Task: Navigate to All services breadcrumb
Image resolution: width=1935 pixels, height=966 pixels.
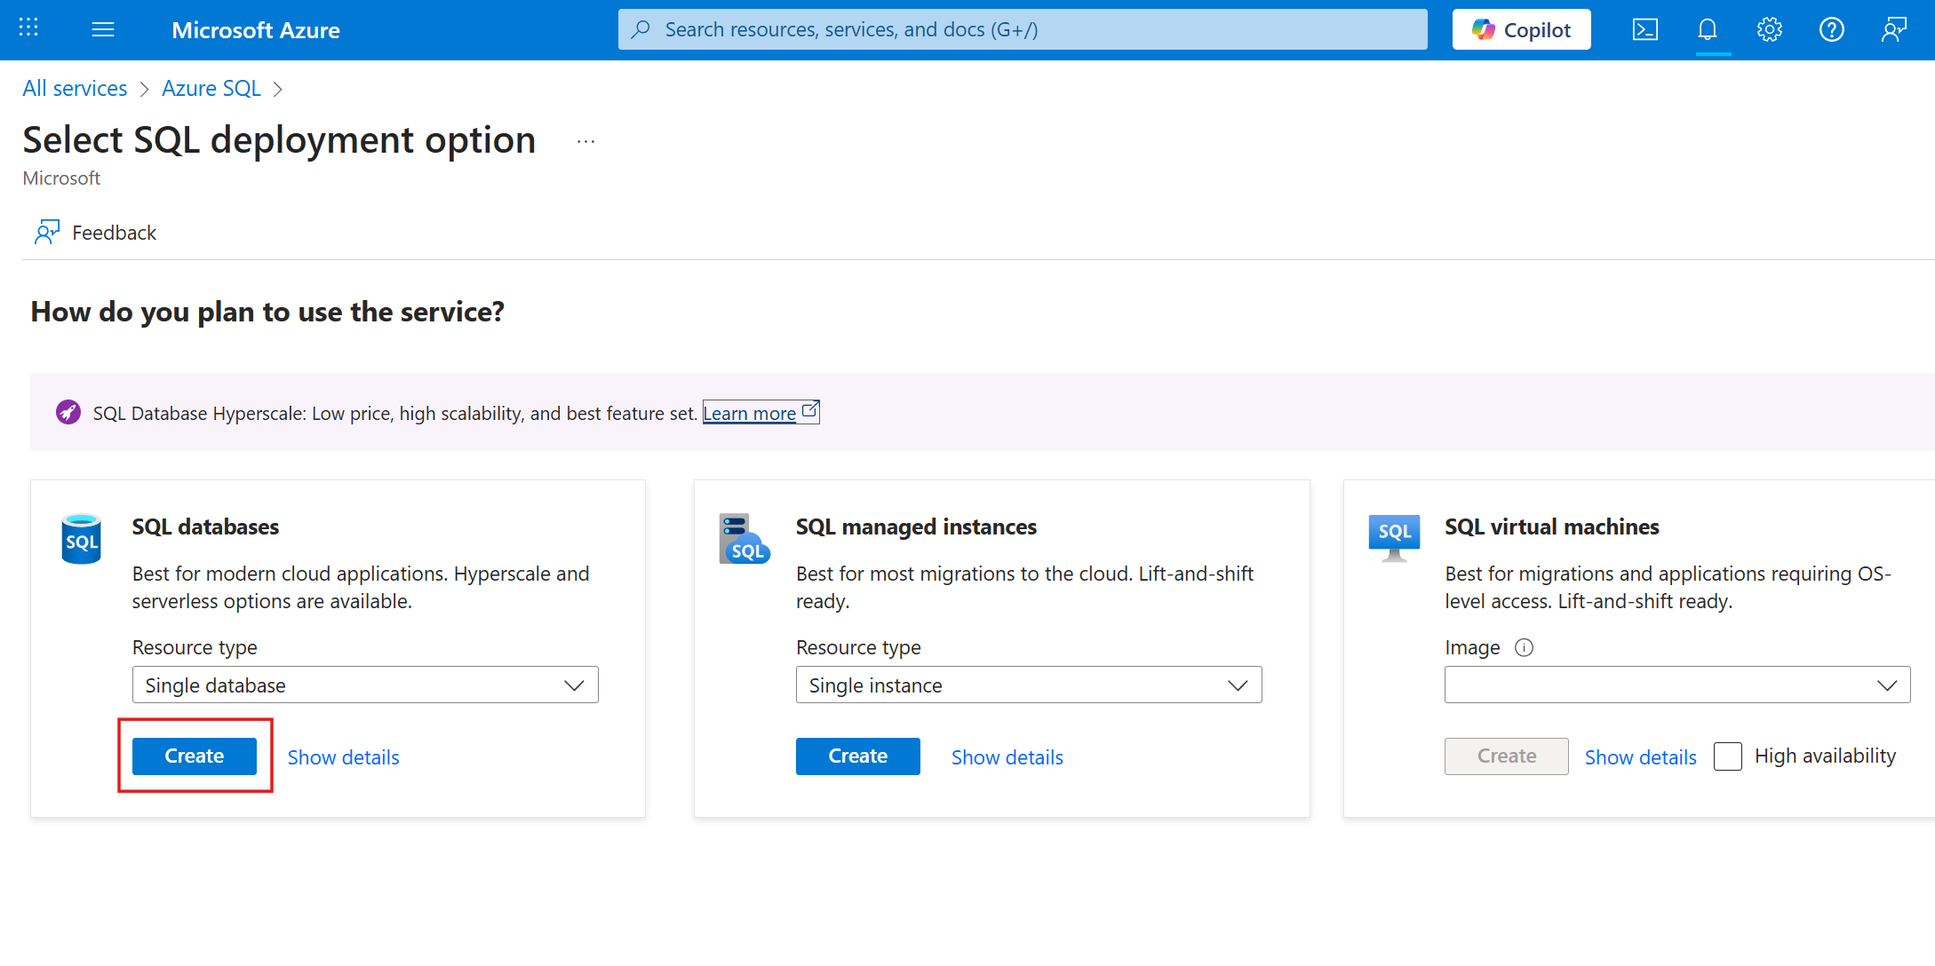Action: click(x=75, y=88)
